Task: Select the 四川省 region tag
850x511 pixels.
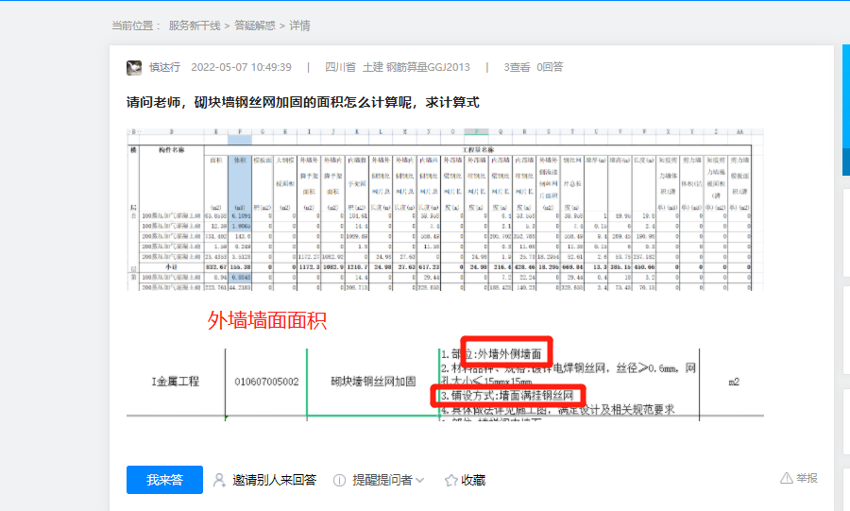Action: (x=340, y=67)
